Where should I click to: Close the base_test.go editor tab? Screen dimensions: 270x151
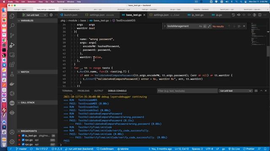coord(144,15)
